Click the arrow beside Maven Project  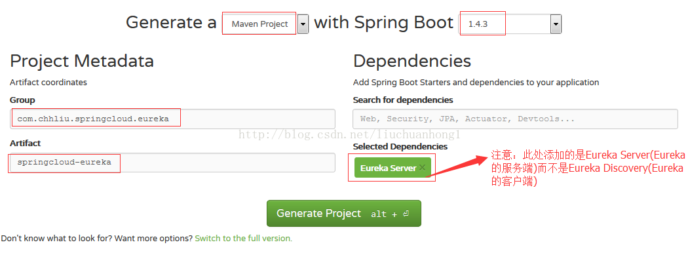[x=303, y=24]
